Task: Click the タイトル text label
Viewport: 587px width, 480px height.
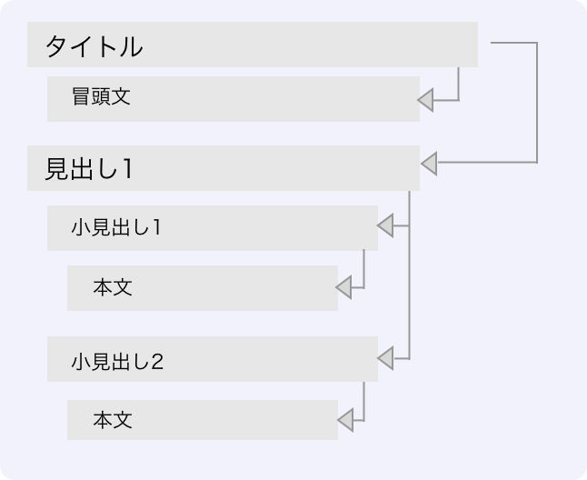Action: click(x=94, y=45)
